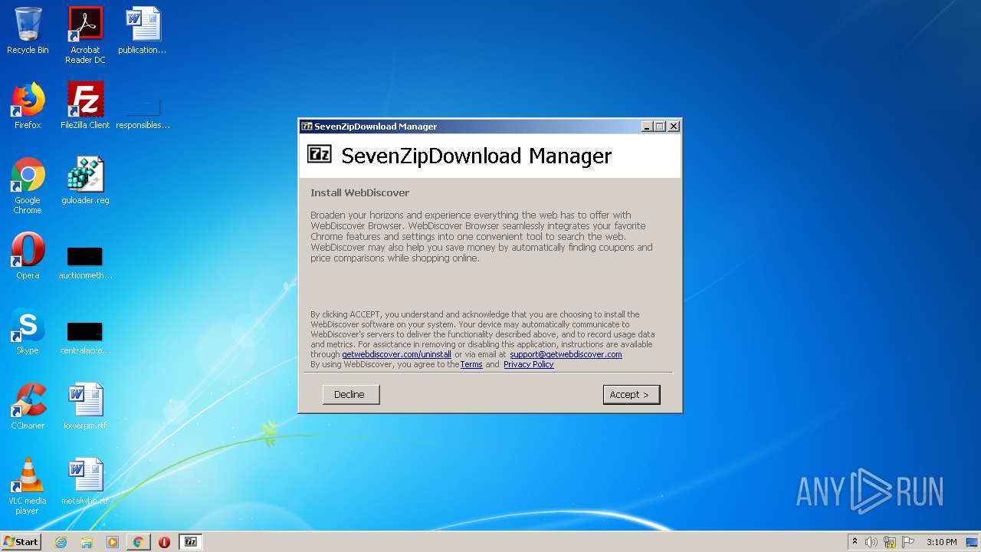This screenshot has height=552, width=981.
Task: Click the taskbar clock showing 3:10 PM
Action: click(x=941, y=542)
